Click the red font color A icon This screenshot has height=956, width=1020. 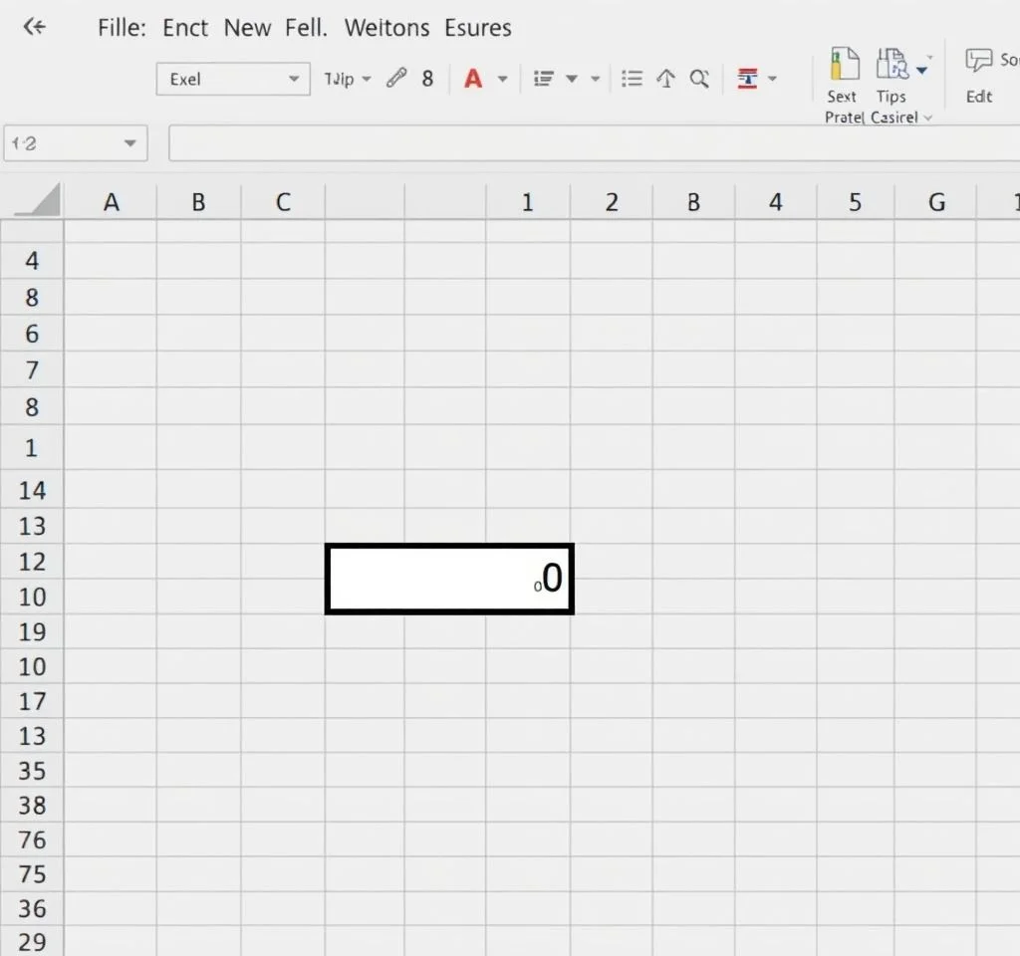tap(473, 79)
